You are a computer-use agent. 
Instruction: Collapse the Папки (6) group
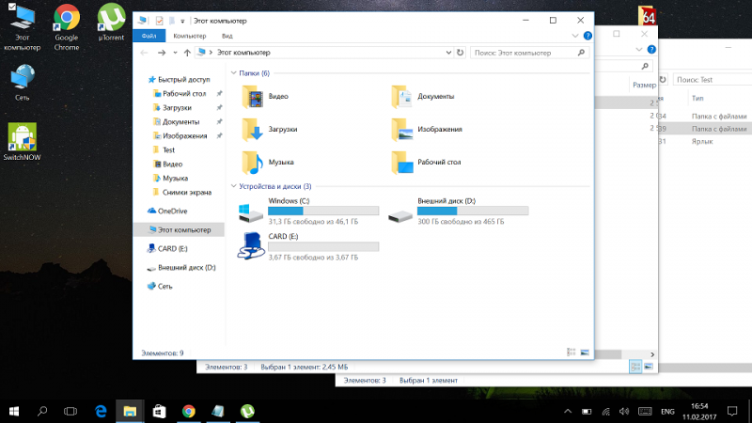tap(233, 73)
